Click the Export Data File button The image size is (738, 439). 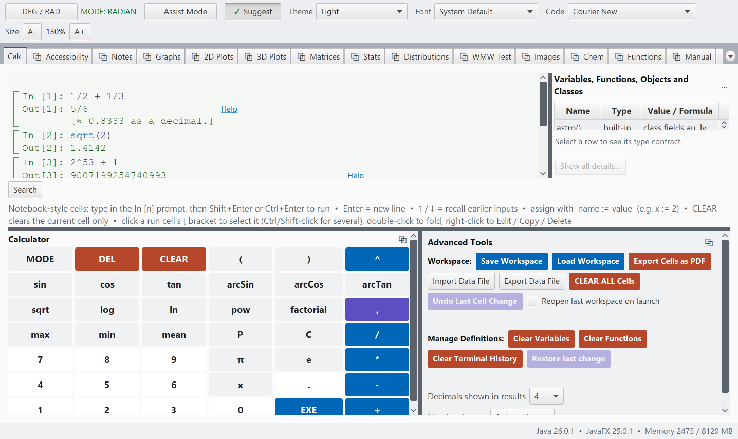(532, 281)
